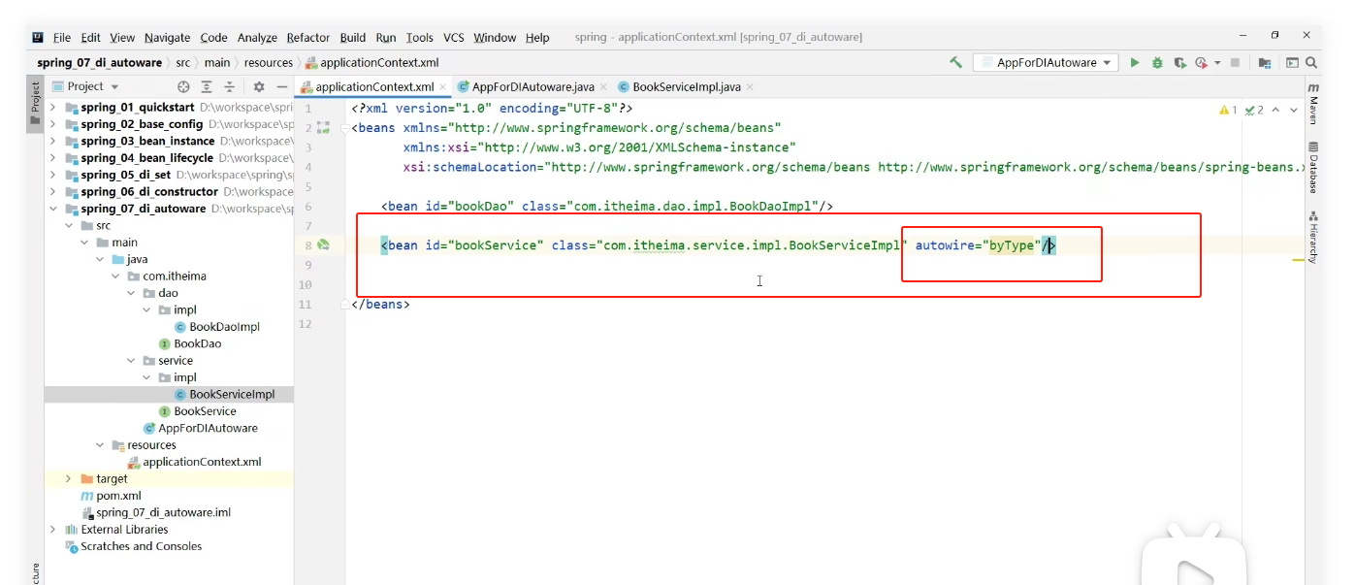The width and height of the screenshot is (1355, 585).
Task: Close the AppForDIAutoware.java tab
Action: [x=603, y=86]
